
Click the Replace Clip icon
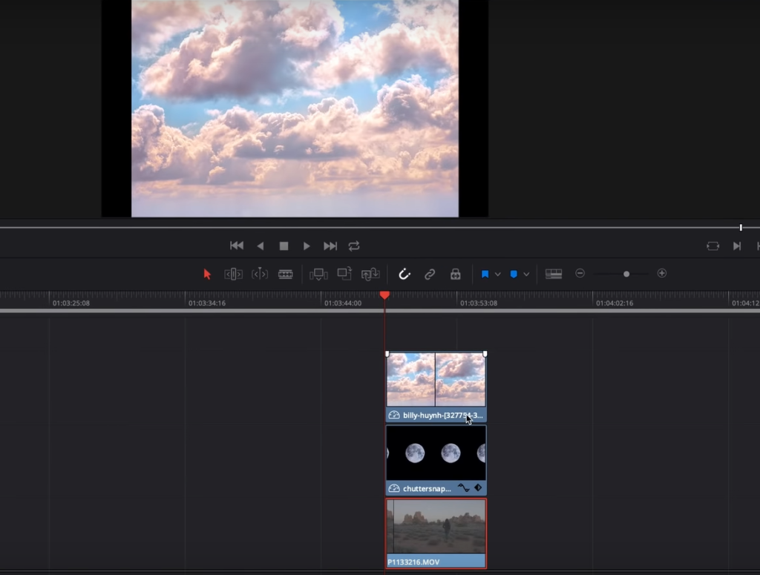(370, 275)
